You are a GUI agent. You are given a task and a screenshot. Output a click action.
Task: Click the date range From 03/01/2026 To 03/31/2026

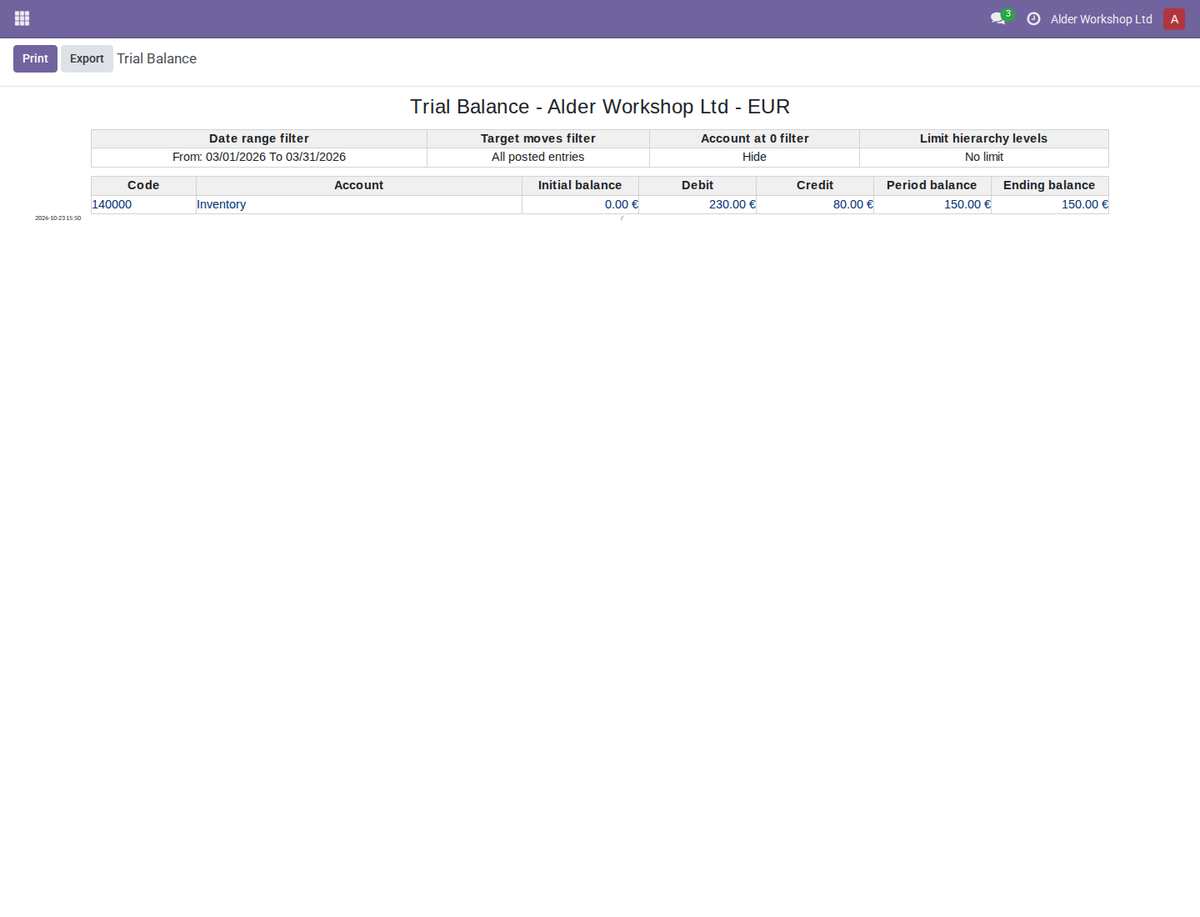point(259,157)
